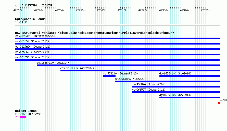
Task: Click the 42300k ruler tick label
Action: tap(101, 10)
